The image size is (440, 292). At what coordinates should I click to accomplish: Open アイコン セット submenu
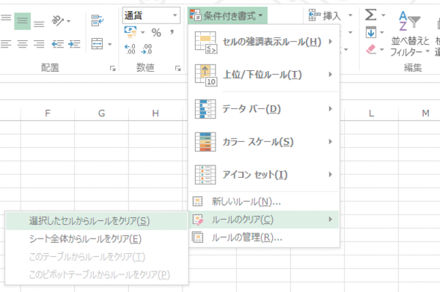264,175
